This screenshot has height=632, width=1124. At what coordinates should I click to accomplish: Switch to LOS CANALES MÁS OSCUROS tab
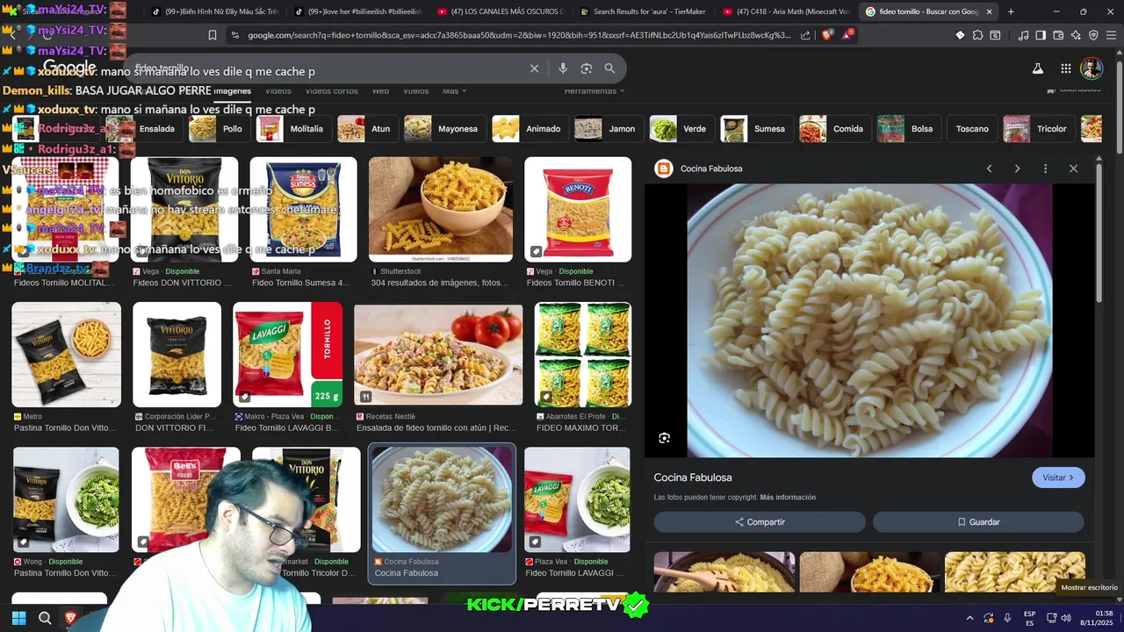click(x=501, y=11)
